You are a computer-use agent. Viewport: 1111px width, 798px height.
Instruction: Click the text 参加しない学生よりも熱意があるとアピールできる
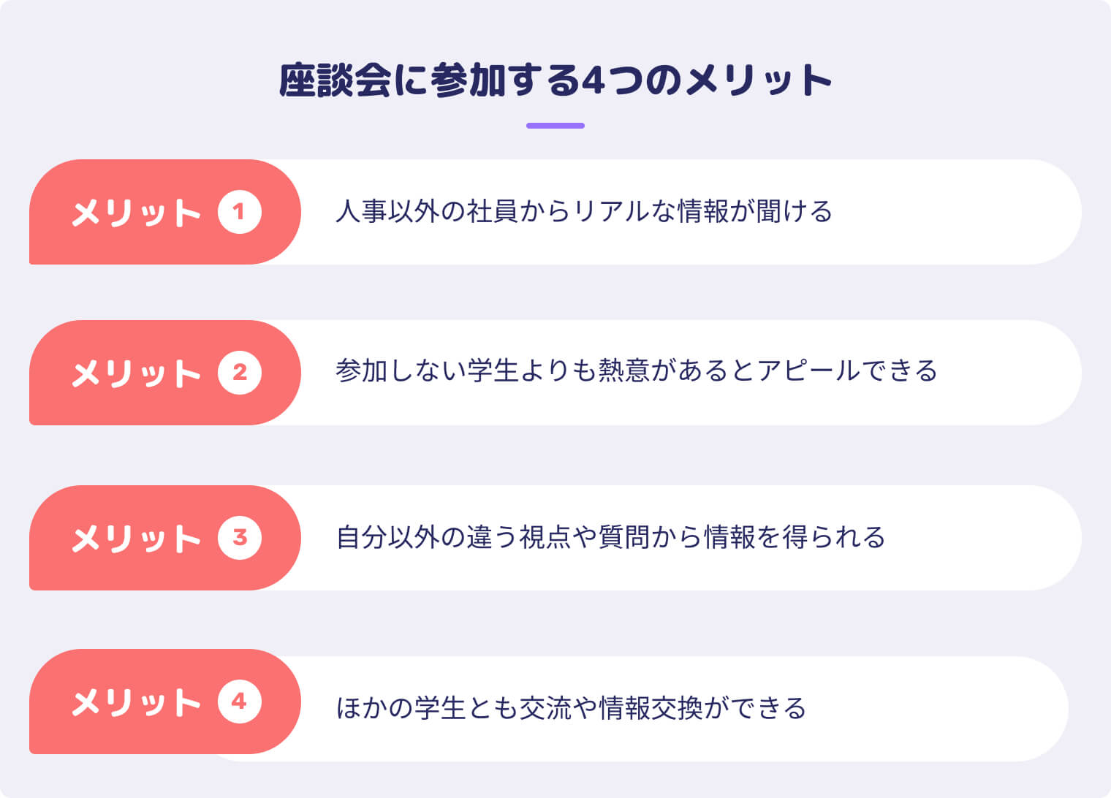point(636,371)
